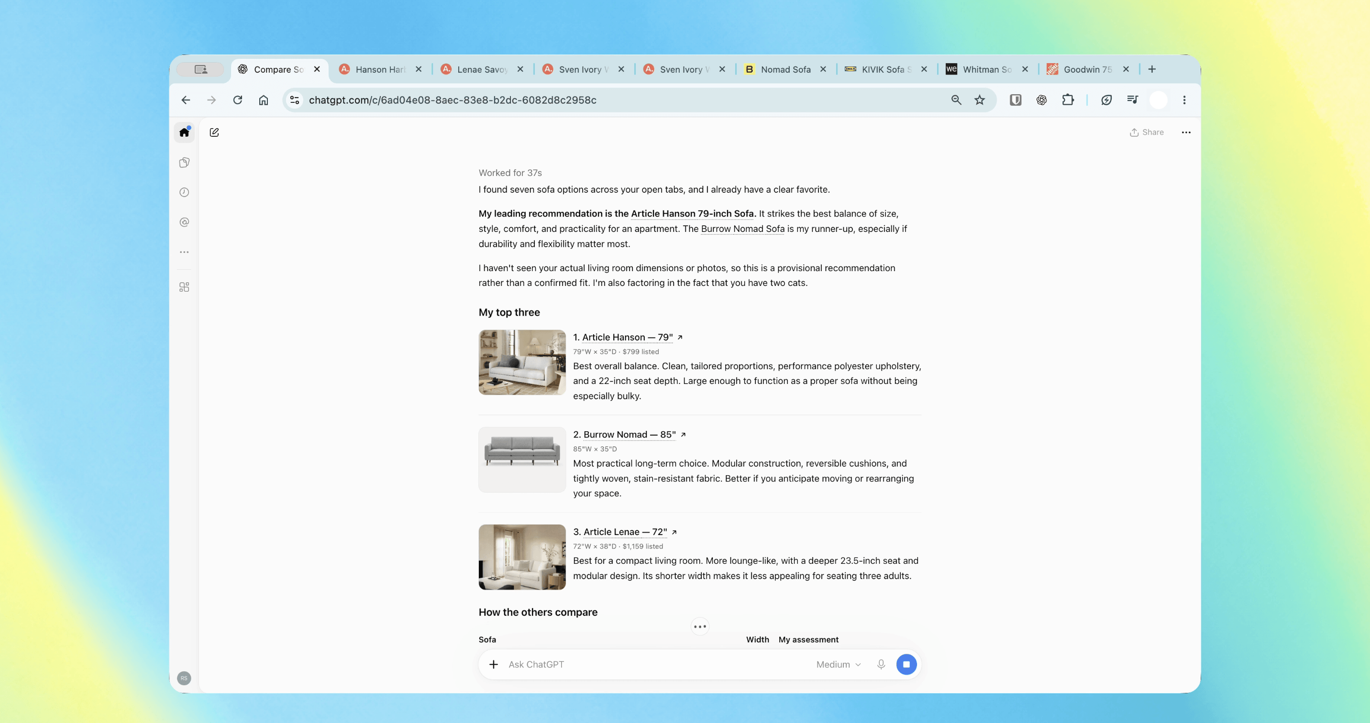This screenshot has height=723, width=1370.
Task: Switch to the KIVIK Sofa tab
Action: click(886, 69)
